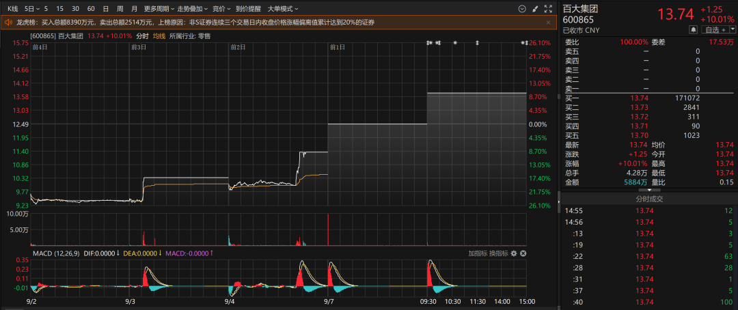Select the 60 minute period
Screen dimensions: 738x310
[91, 8]
